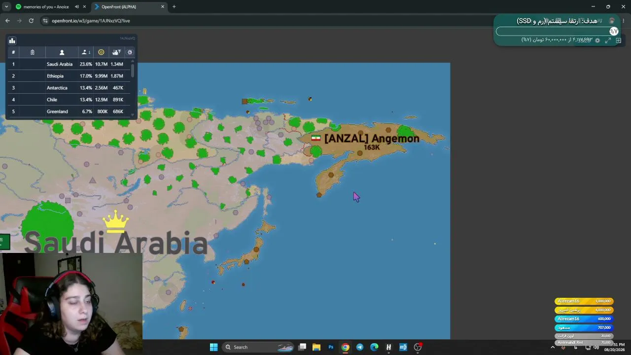Select Ethiopia in the leaderboard
631x355 pixels.
[x=68, y=76]
